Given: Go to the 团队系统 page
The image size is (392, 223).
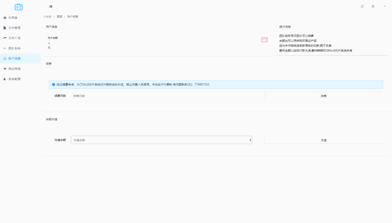Looking at the screenshot, I should pyautogui.click(x=15, y=48).
